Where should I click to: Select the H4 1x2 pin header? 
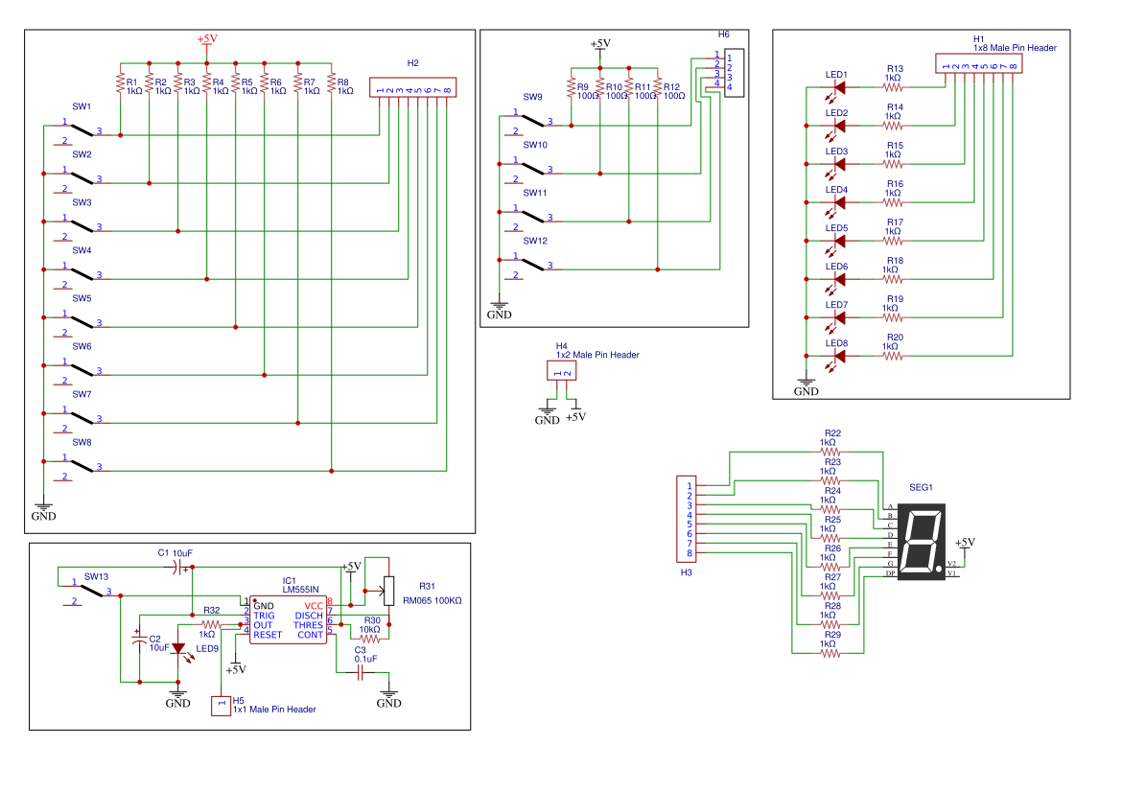pyautogui.click(x=562, y=371)
